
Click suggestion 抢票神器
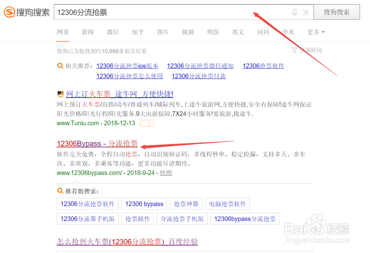pyautogui.click(x=186, y=204)
